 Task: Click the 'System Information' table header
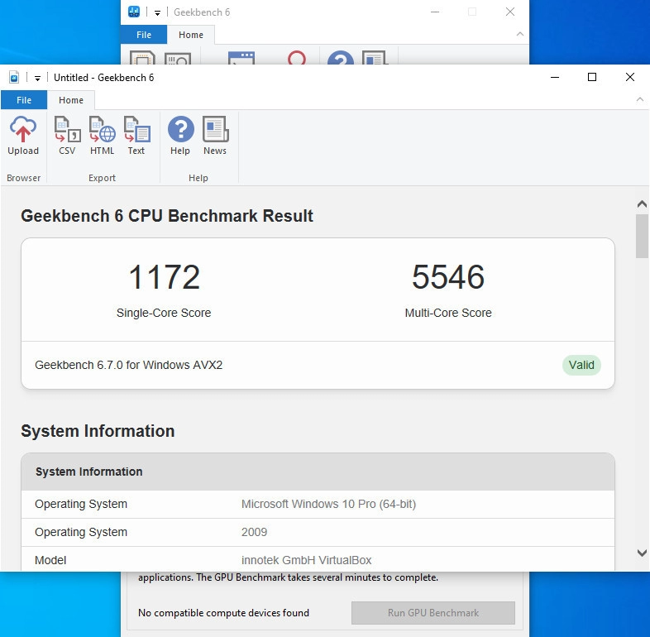318,472
